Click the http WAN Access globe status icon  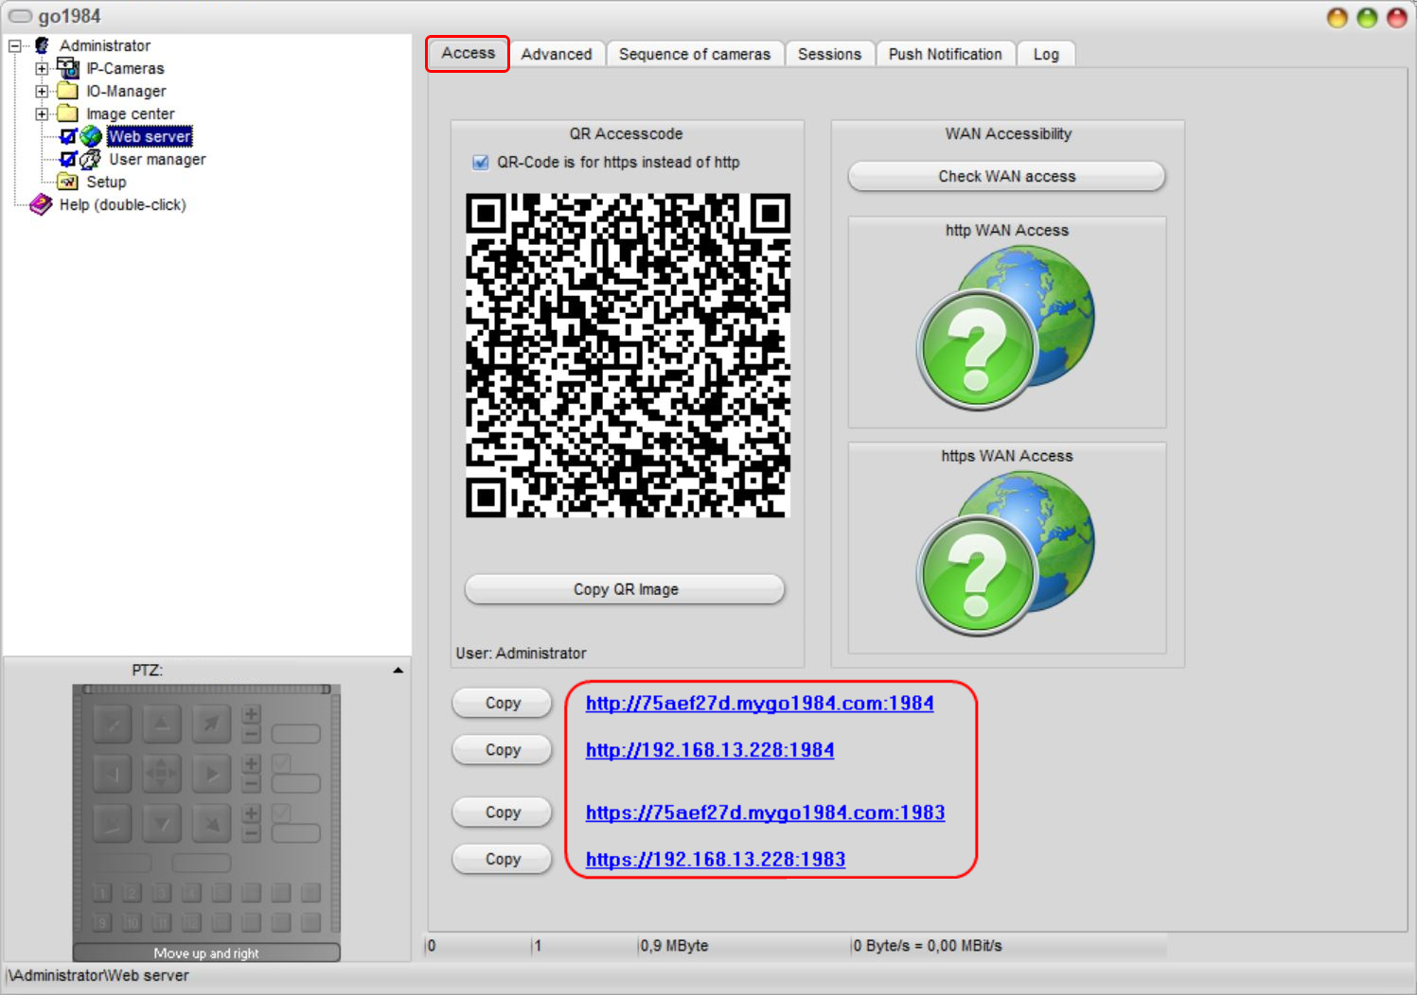click(x=1005, y=327)
